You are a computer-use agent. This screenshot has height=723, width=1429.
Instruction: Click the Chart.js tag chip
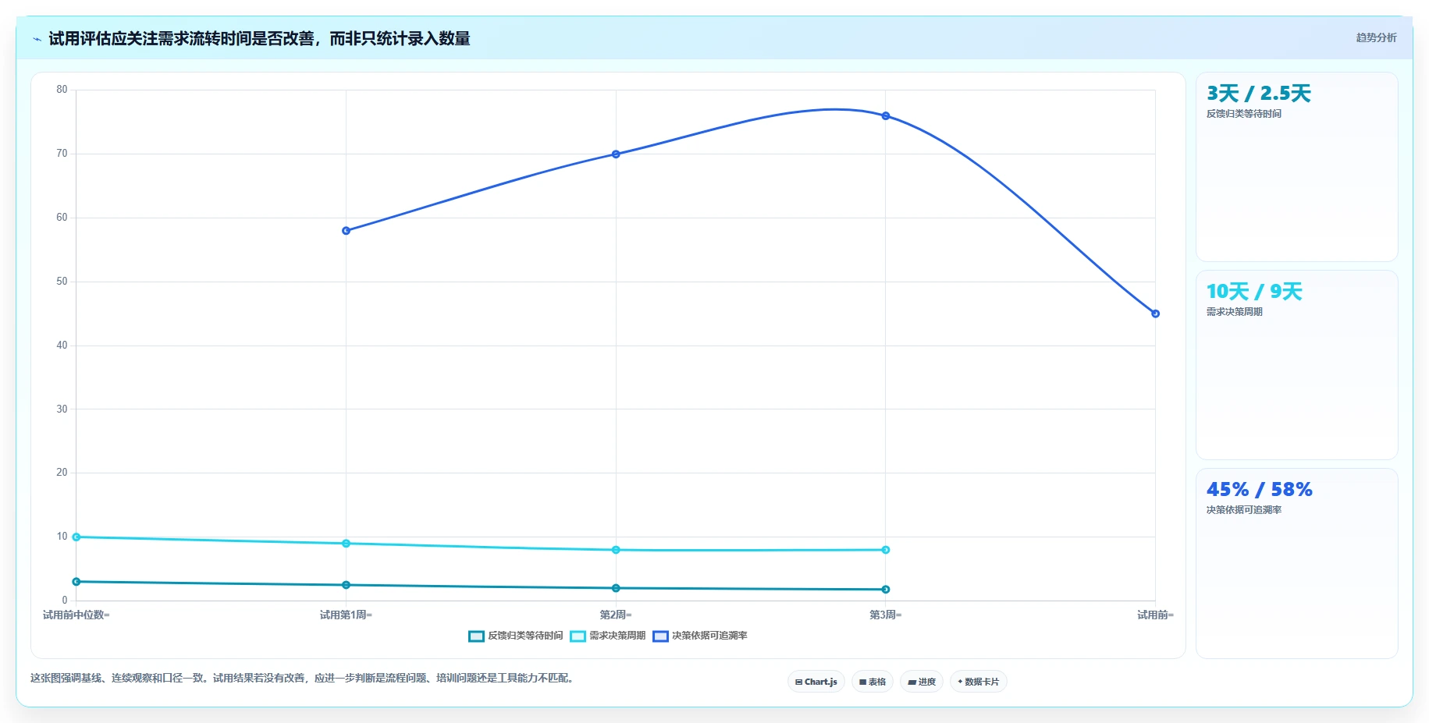click(x=816, y=682)
